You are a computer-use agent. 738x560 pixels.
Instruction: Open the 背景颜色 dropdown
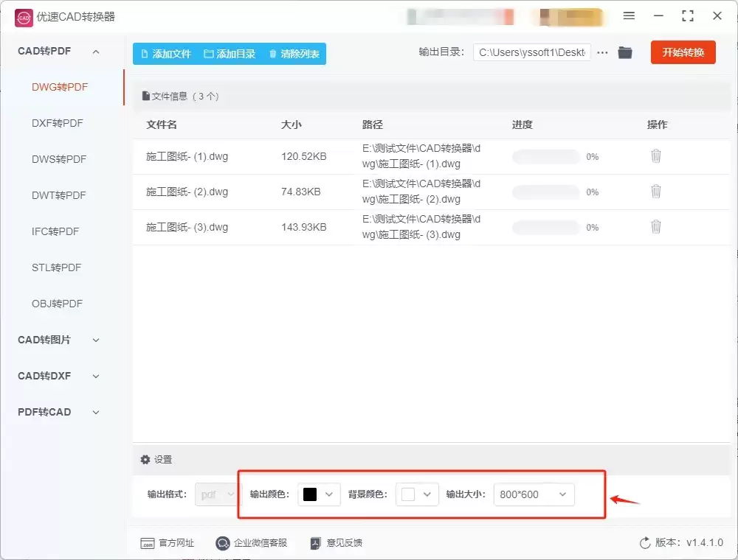417,494
